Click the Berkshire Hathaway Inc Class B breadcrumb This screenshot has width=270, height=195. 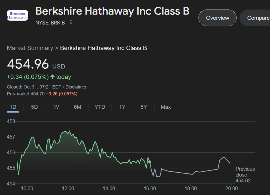click(x=104, y=48)
